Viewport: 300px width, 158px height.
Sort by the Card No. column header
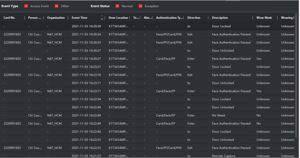pyautogui.click(x=9, y=18)
